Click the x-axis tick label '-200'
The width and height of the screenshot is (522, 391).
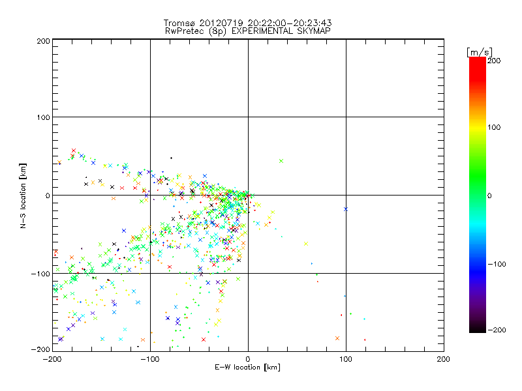pos(52,359)
